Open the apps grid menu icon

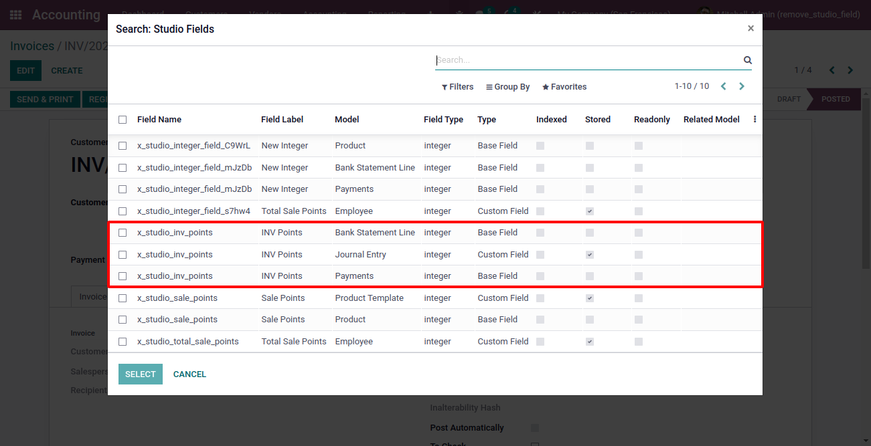[15, 14]
